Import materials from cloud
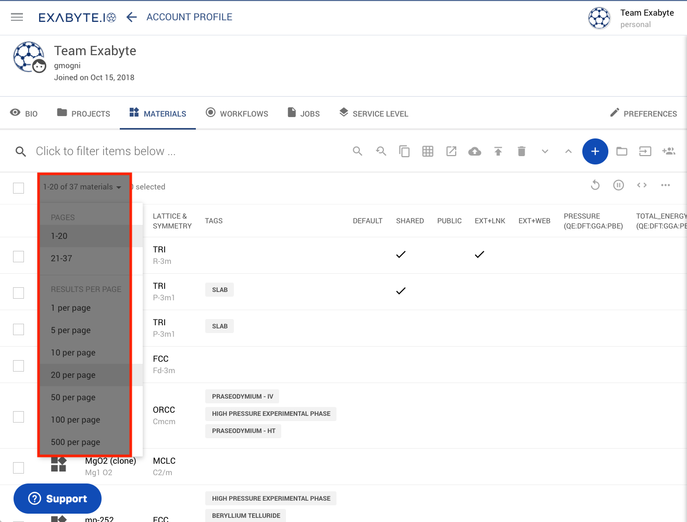Viewport: 687px width, 522px height. tap(474, 151)
